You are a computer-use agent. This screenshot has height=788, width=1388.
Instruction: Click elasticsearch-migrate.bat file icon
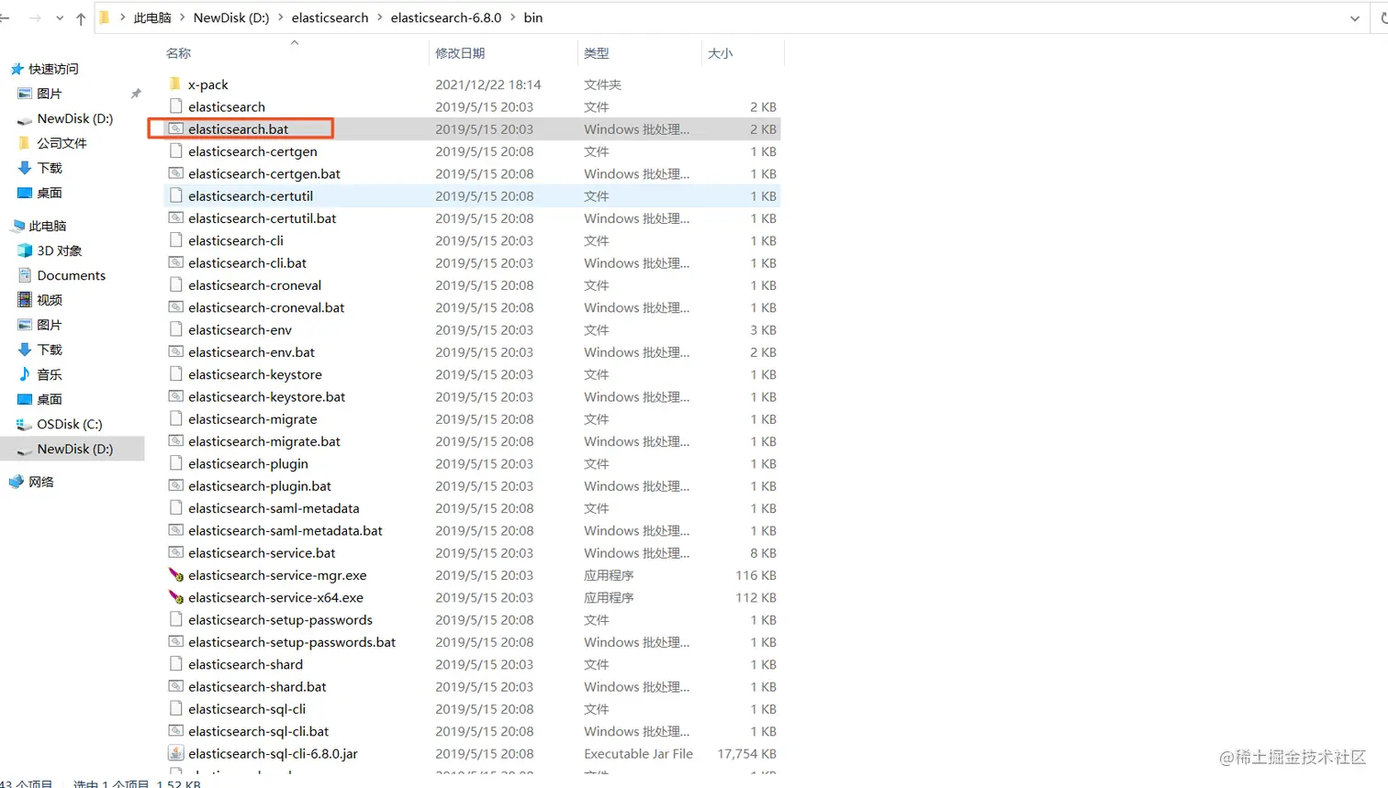(x=175, y=441)
